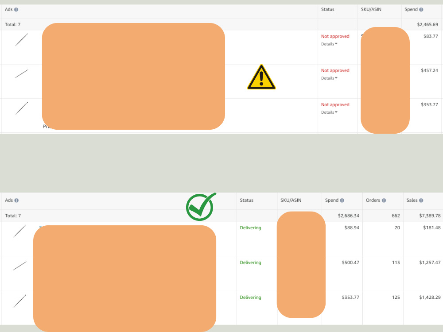Click the Ads header in Not approved table
443x332 pixels.
9,10
